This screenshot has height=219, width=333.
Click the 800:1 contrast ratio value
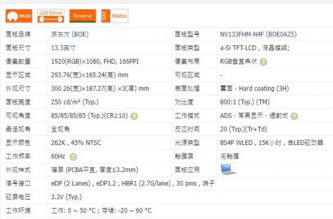pyautogui.click(x=245, y=102)
